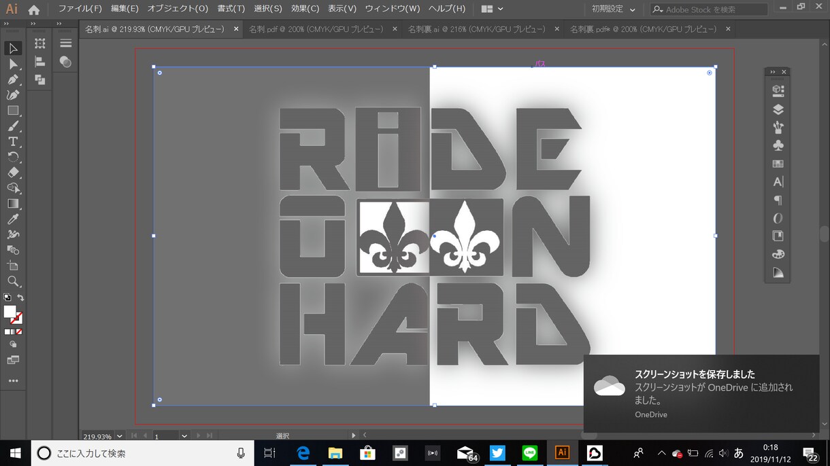Open the Layers panel icon
830x466 pixels.
778,109
